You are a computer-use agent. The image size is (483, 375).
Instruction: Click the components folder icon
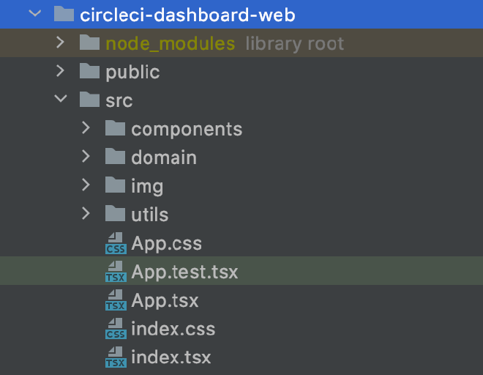point(115,129)
